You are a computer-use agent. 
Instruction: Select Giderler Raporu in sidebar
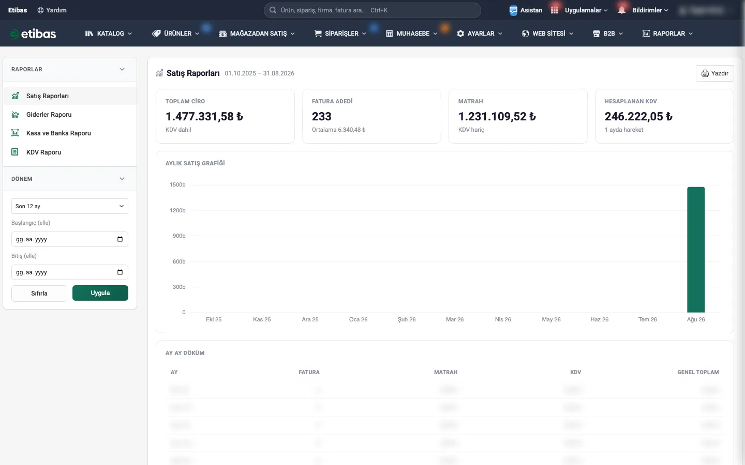[70, 115]
